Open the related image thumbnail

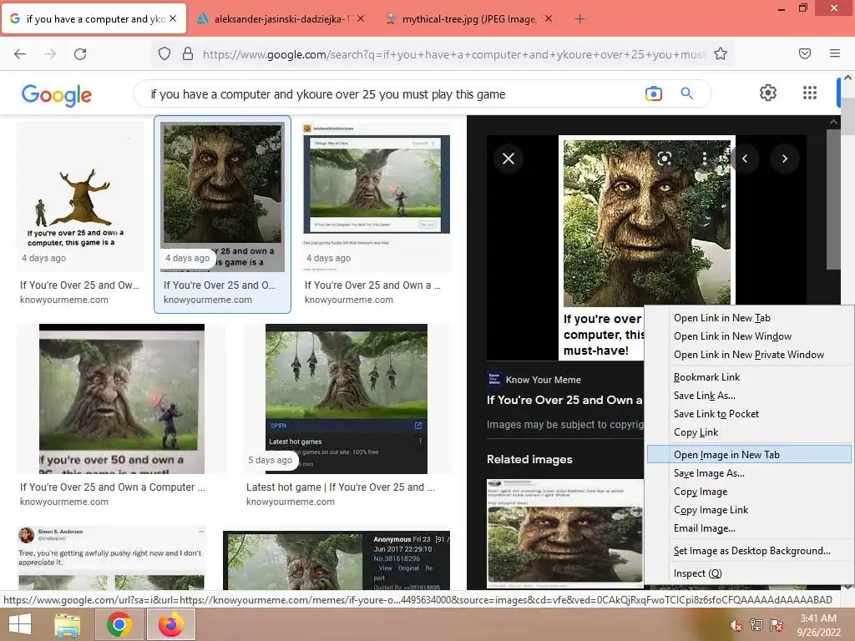tap(565, 533)
